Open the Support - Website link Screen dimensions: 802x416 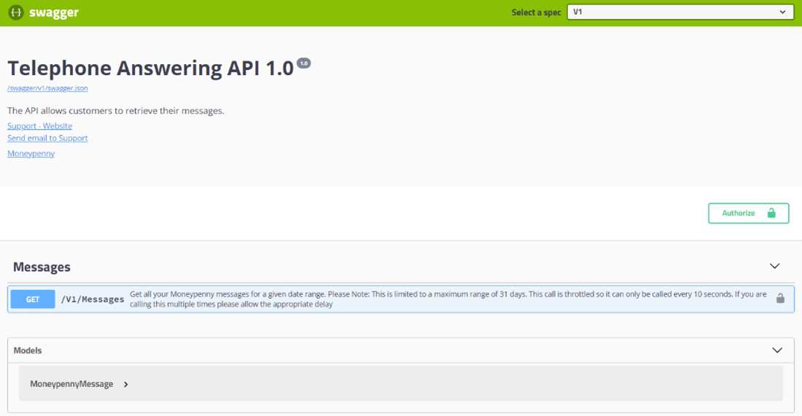point(39,126)
